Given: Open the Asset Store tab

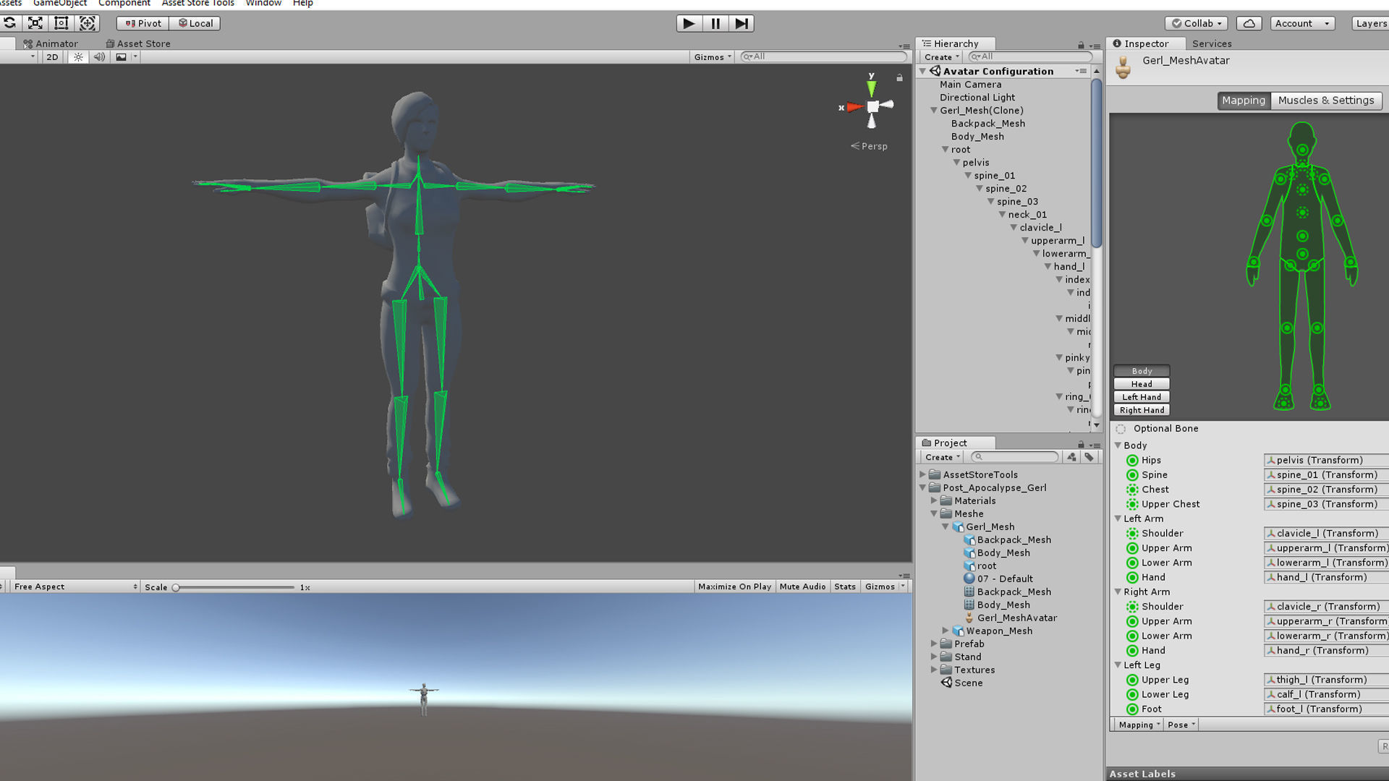Looking at the screenshot, I should [x=138, y=43].
